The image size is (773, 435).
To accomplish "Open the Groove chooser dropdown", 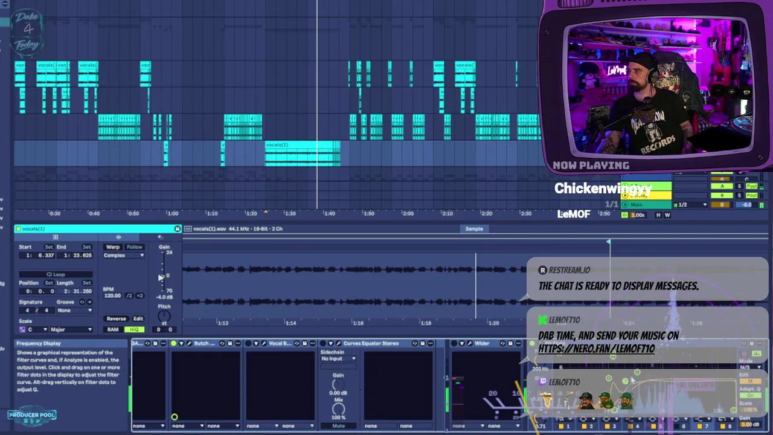I will pos(74,311).
